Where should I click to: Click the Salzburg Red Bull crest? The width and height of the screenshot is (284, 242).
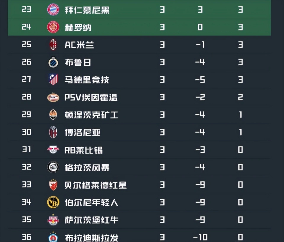tap(53, 220)
